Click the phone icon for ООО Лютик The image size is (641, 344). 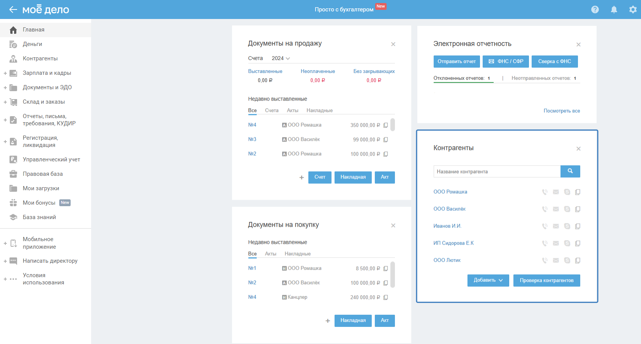pos(545,260)
